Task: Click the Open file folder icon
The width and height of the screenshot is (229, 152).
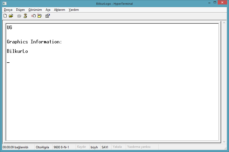Action: click(x=11, y=16)
